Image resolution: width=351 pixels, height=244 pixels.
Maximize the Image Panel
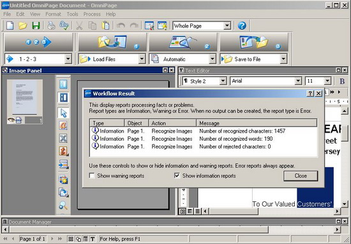pyautogui.click(x=165, y=70)
